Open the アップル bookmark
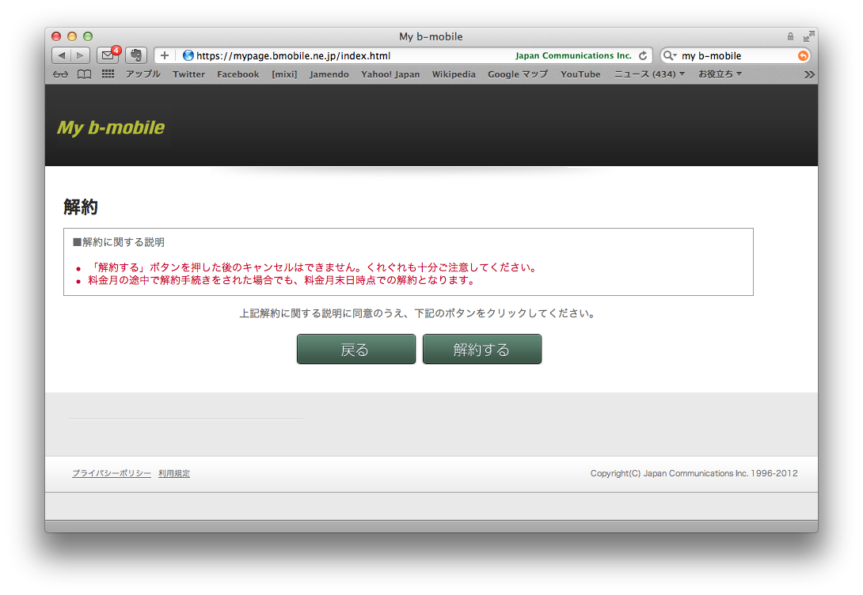863x595 pixels. point(143,74)
